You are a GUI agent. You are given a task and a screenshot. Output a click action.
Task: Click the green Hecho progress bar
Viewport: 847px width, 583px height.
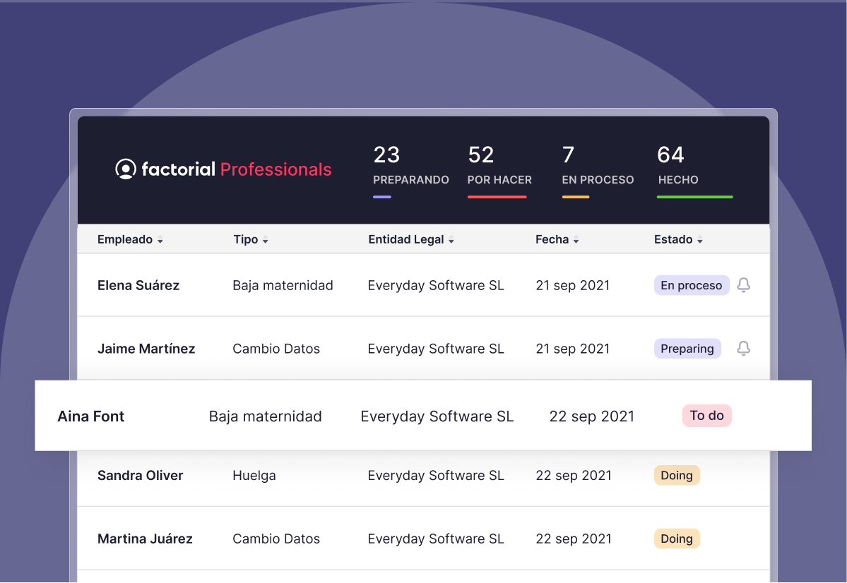694,197
